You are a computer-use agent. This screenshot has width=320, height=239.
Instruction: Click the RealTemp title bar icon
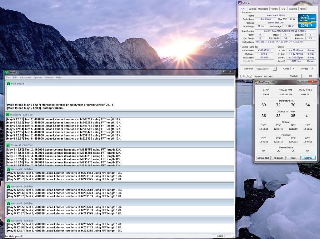256,82
